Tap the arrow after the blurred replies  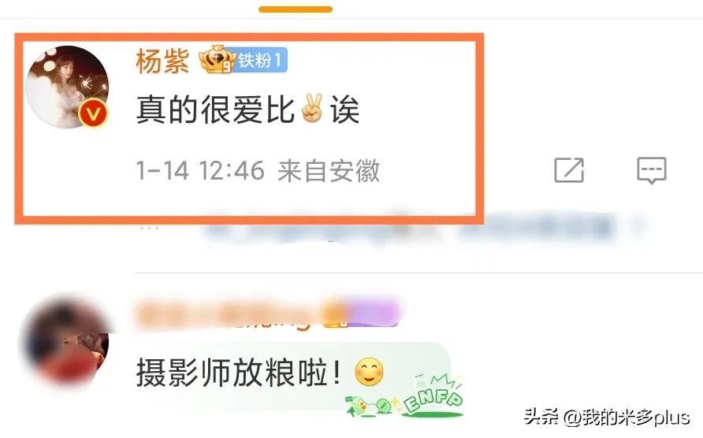[637, 226]
